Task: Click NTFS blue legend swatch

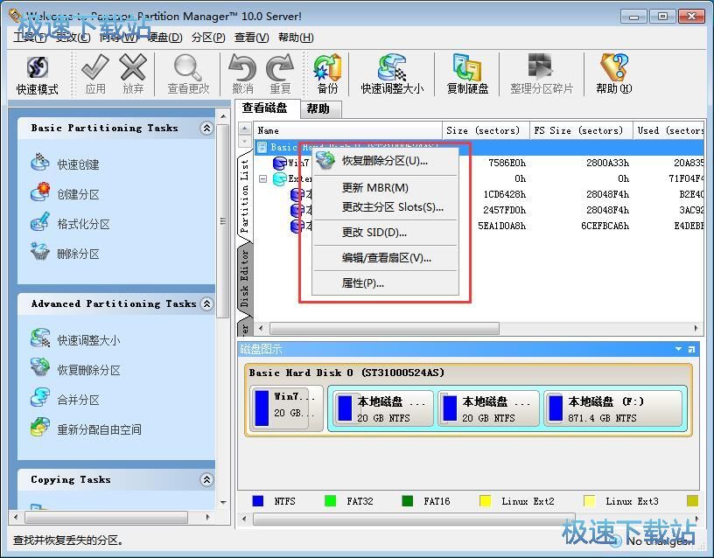Action: tap(258, 501)
